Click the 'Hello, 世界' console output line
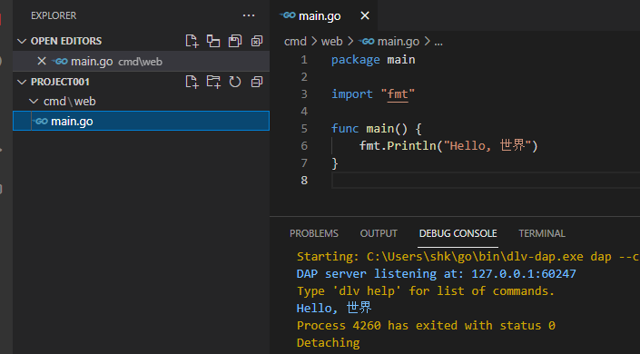This screenshot has height=354, width=640. coord(334,308)
